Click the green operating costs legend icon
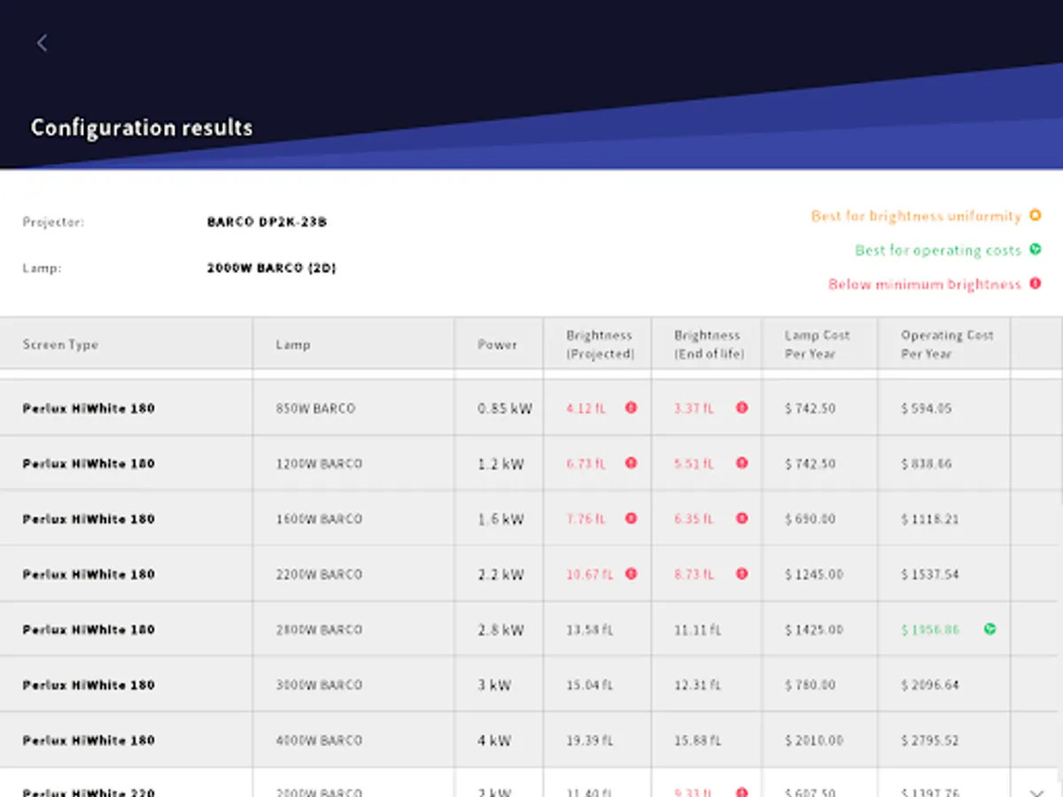 pos(1035,250)
